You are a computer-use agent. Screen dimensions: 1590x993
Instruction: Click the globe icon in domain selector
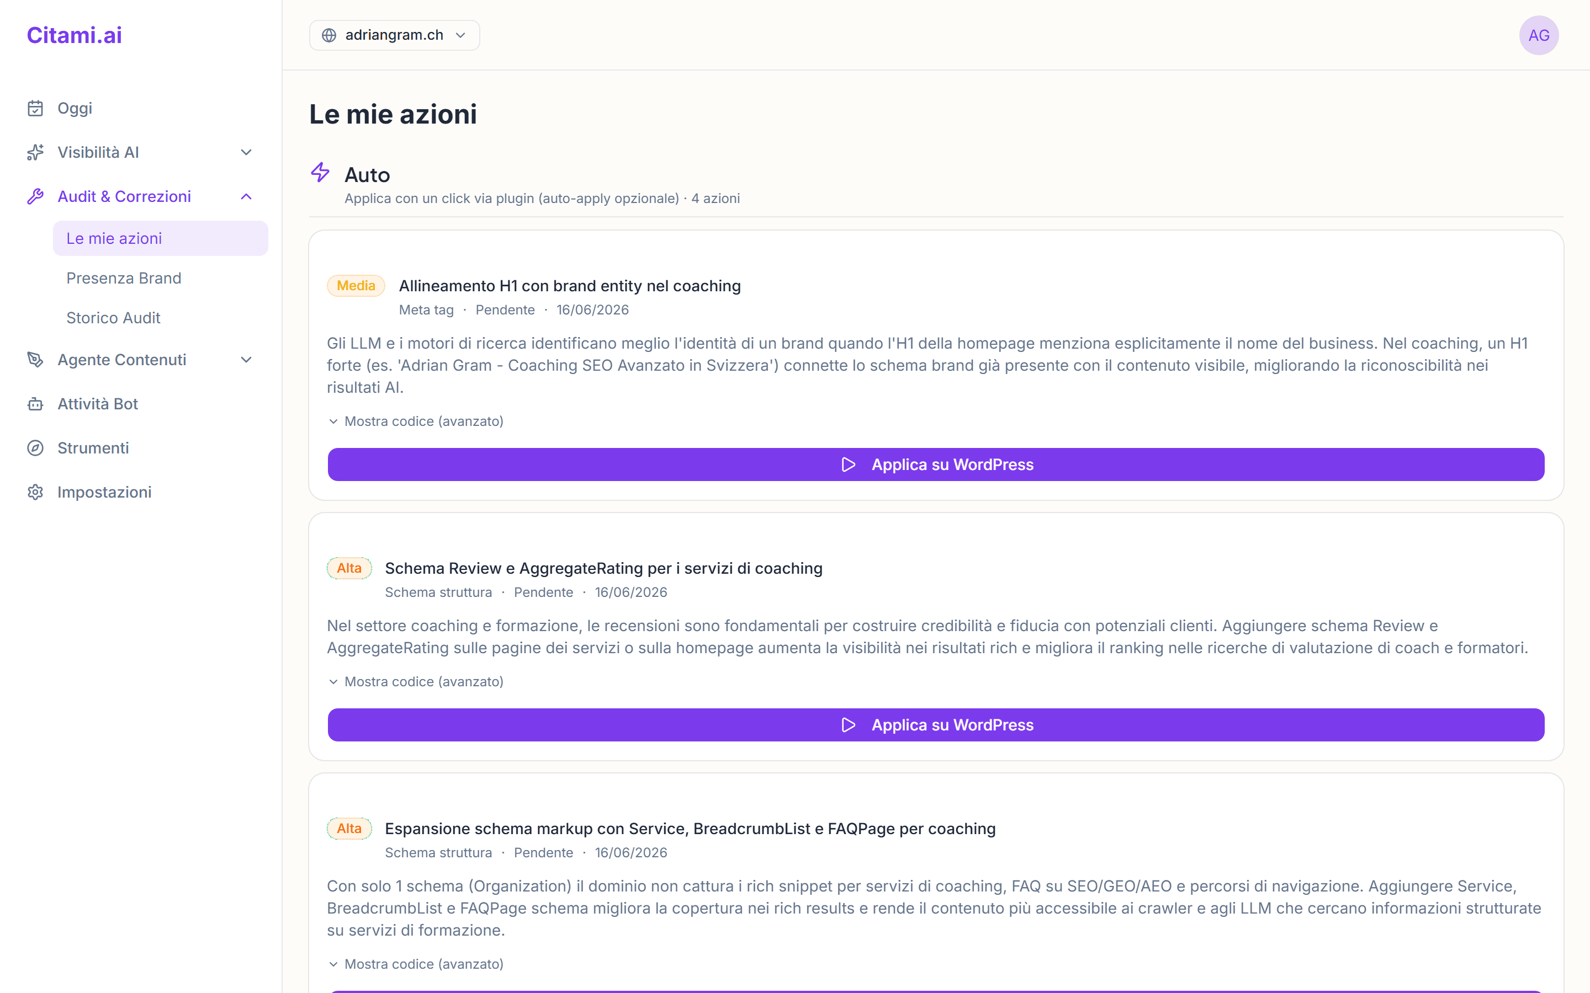point(329,35)
